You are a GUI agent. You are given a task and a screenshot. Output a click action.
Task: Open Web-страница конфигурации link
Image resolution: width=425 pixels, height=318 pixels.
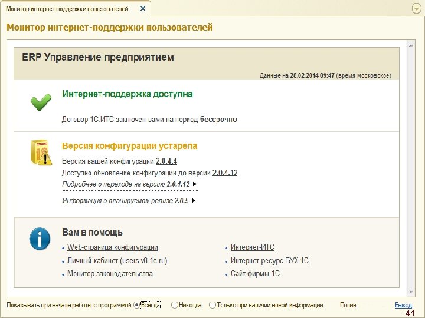(x=113, y=247)
